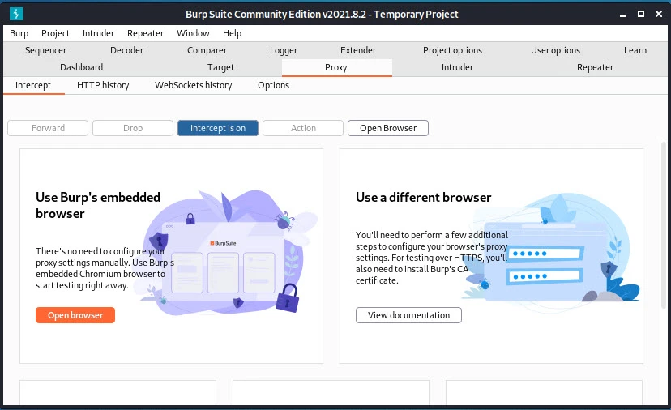Open the Intruder menu in menu bar
The height and width of the screenshot is (410, 671).
(x=98, y=33)
